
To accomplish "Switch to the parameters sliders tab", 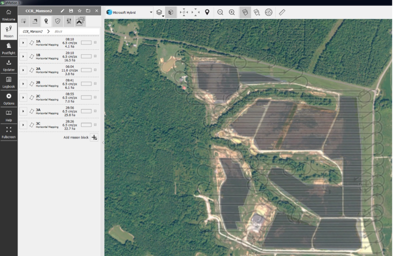I will click(69, 21).
